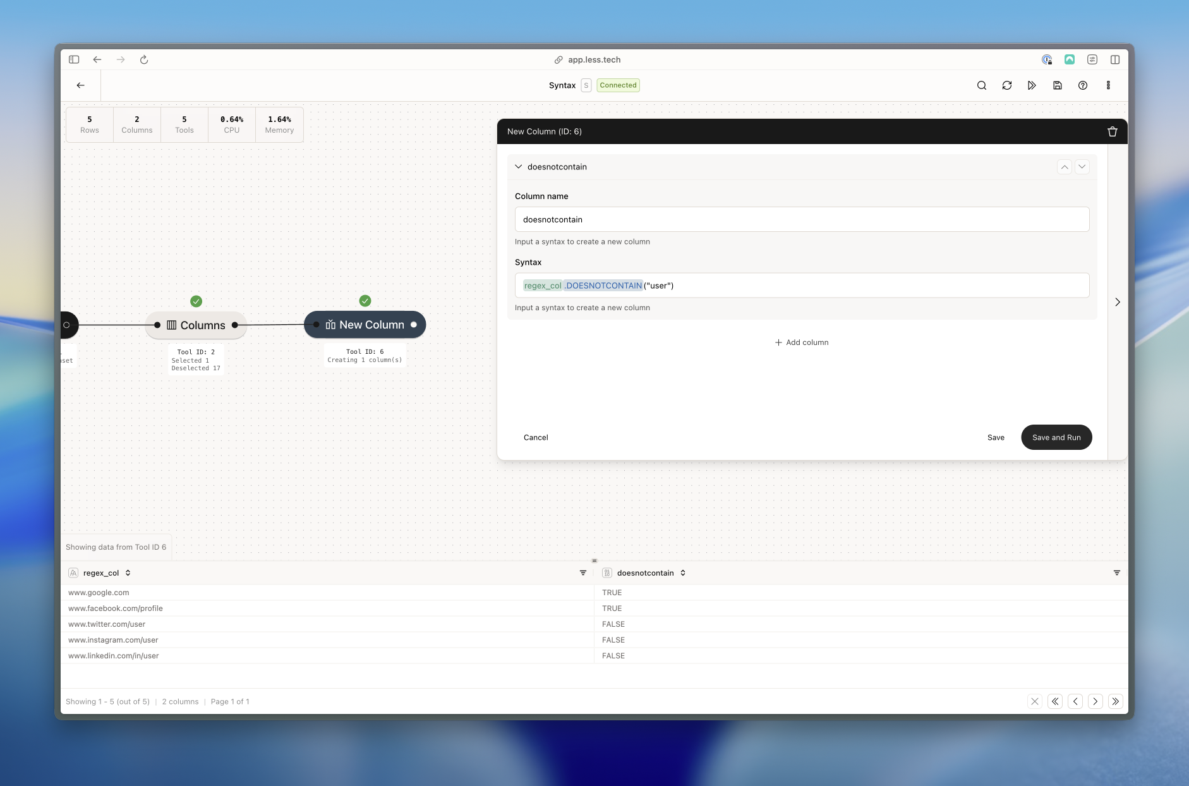Refresh the workflow with the sync icon
The width and height of the screenshot is (1189, 786).
tap(1007, 85)
